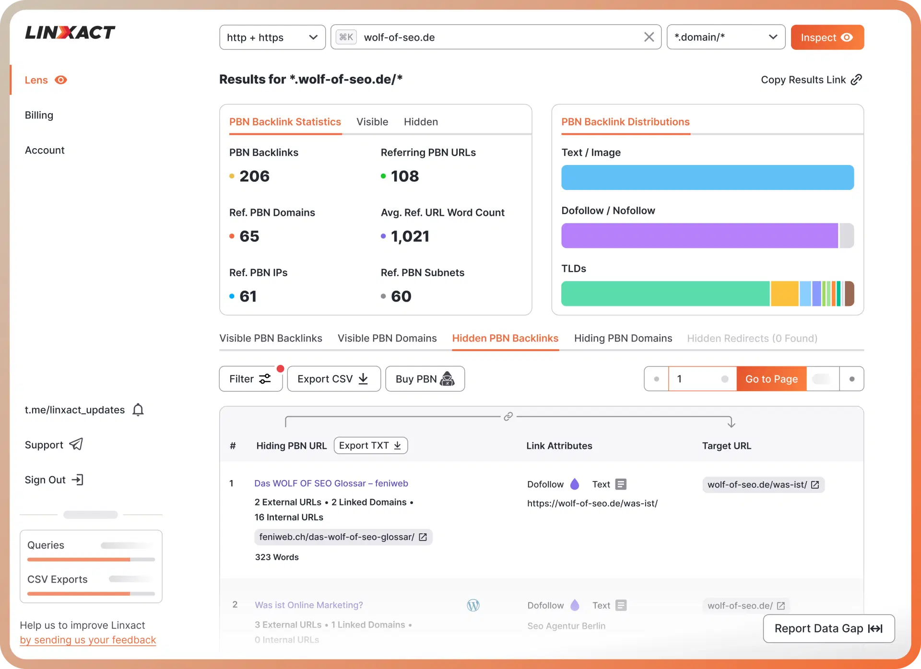Go to previous page dot button
Screen dimensions: 921x669
[x=656, y=379]
